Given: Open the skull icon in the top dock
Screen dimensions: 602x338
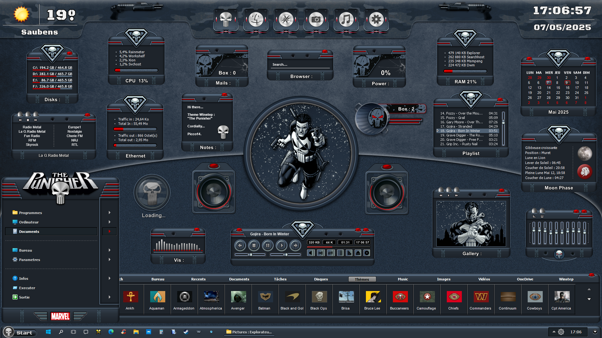Looking at the screenshot, I should 226,20.
